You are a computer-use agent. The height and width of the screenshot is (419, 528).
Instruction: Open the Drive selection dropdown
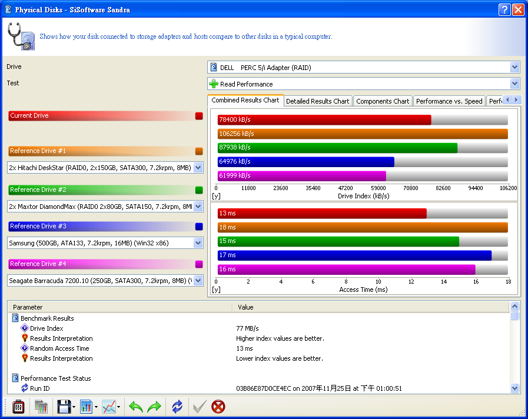point(514,67)
